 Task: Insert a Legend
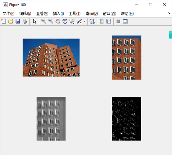click(x=109, y=21)
